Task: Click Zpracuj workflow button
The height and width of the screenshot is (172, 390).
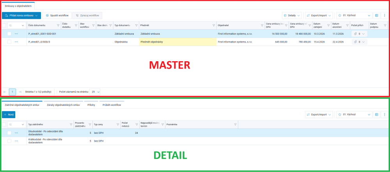Action: point(87,16)
